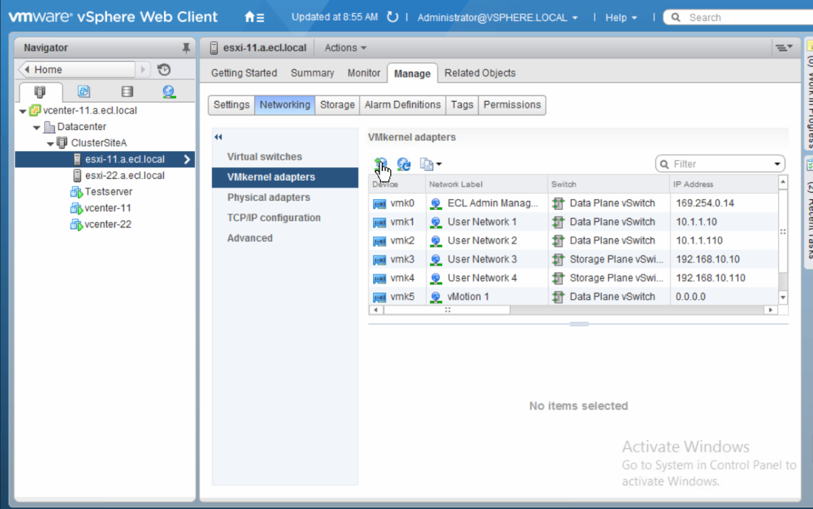Click the Add host networking icon
Image resolution: width=813 pixels, height=509 pixels.
[380, 164]
